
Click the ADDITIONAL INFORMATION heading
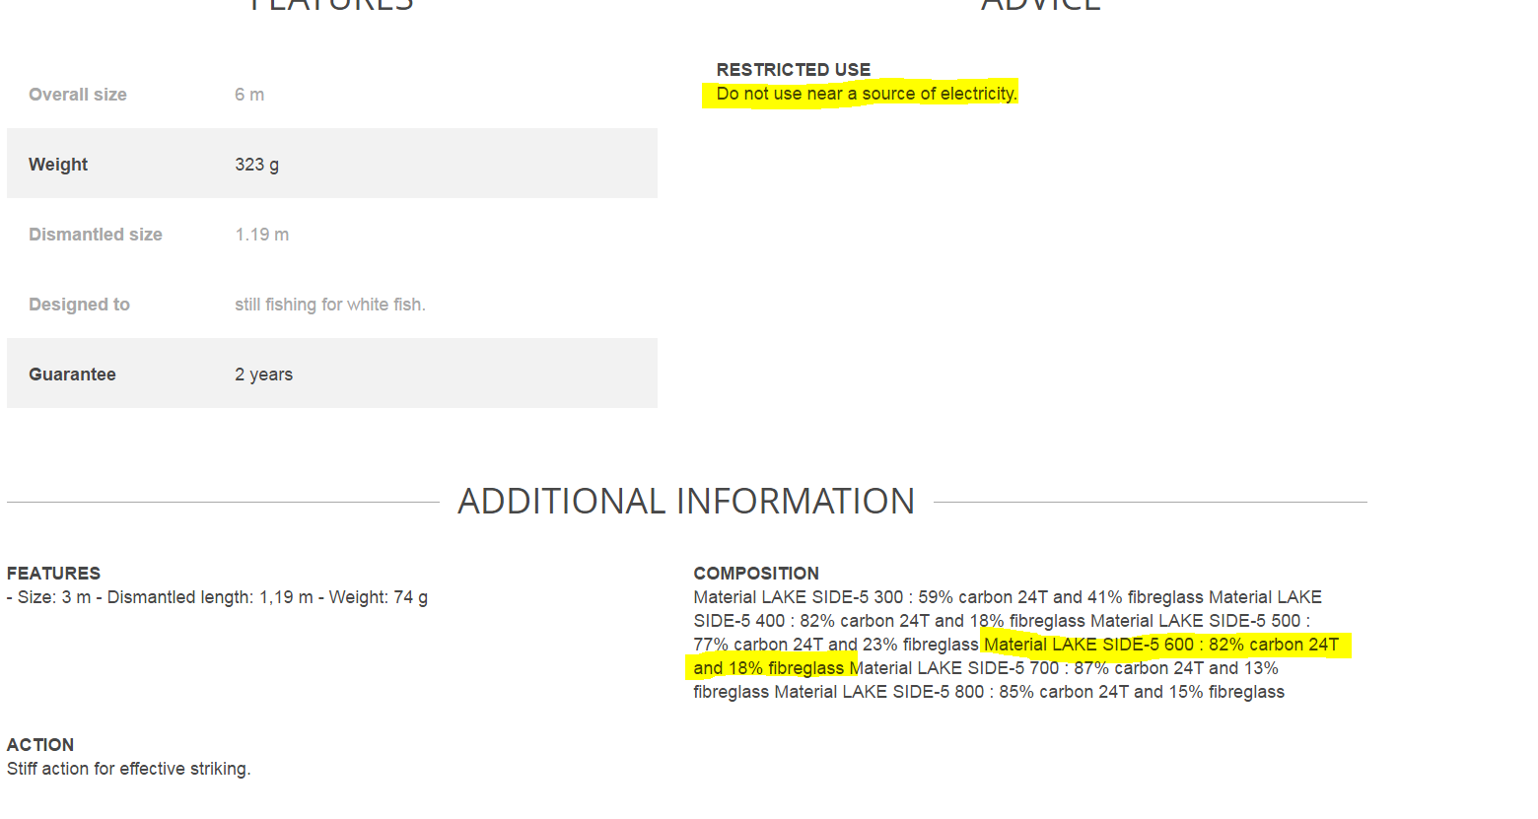pyautogui.click(x=686, y=502)
